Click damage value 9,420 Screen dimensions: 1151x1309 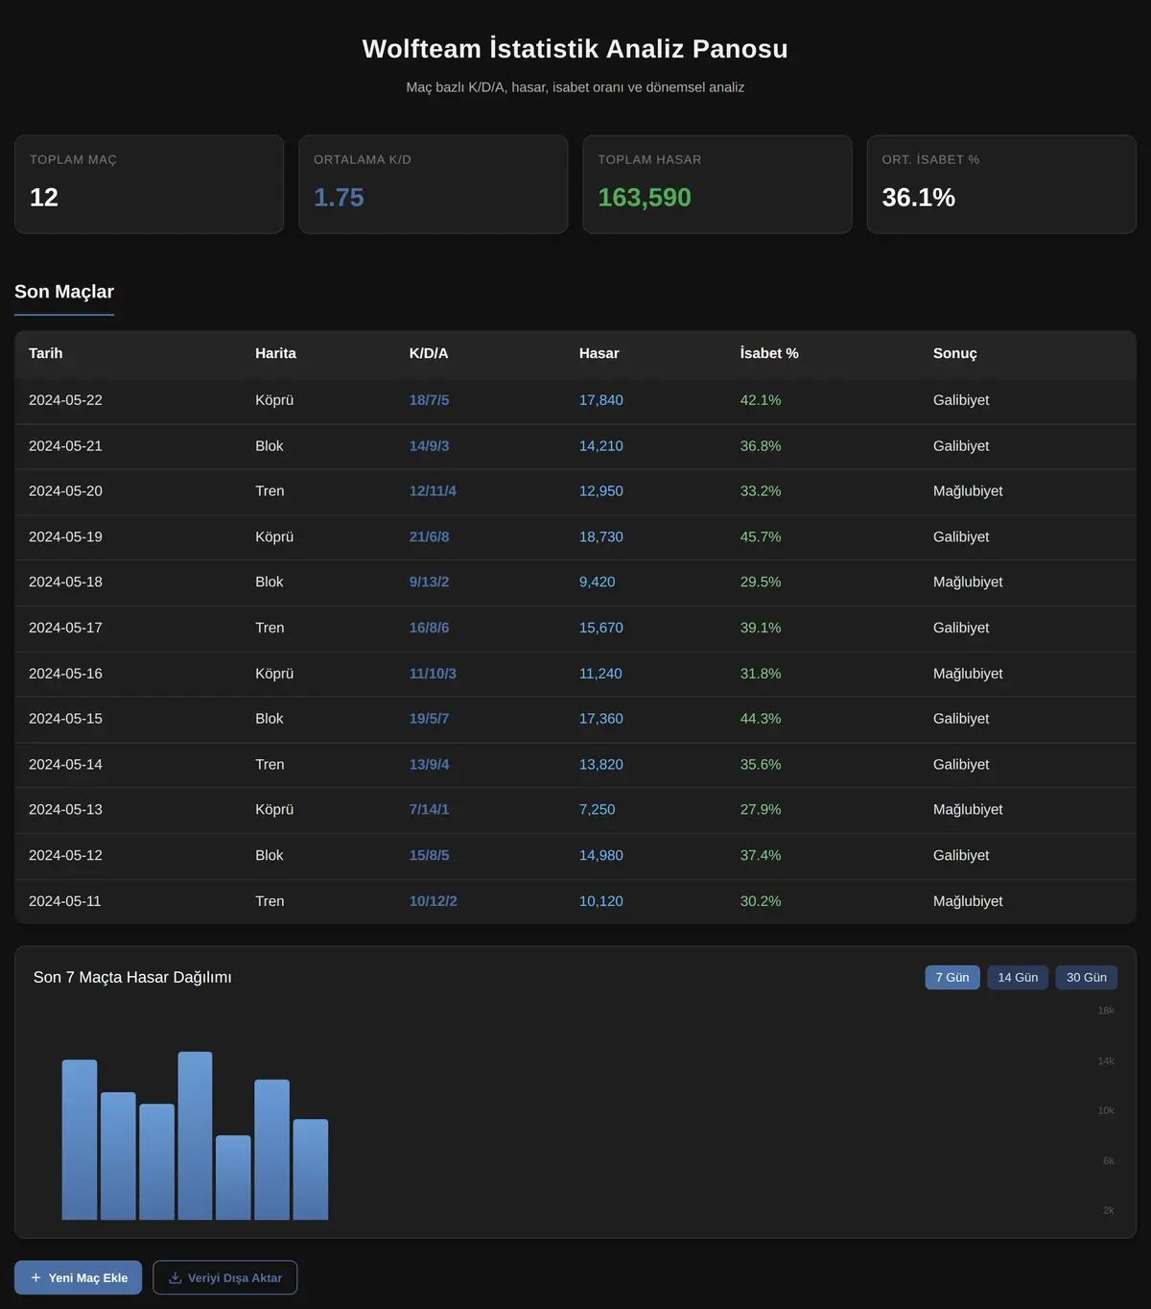pos(598,583)
